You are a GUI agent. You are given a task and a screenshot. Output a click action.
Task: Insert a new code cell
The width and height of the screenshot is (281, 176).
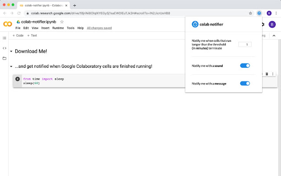(18, 35)
